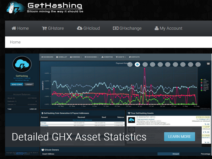Image resolution: width=212 pixels, height=159 pixels.
Task: Open the CONTACTS menu item
Action: tap(135, 57)
